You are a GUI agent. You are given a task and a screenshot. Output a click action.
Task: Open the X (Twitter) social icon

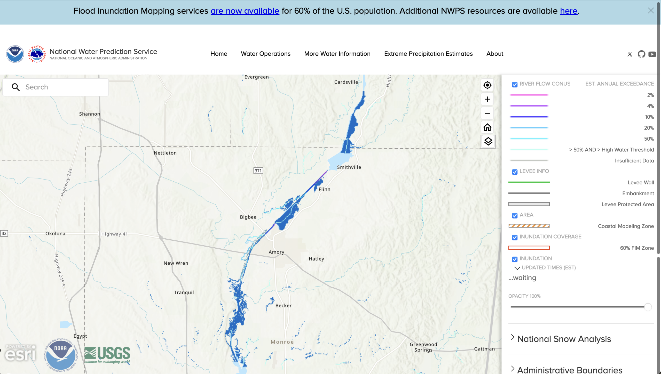pyautogui.click(x=630, y=54)
